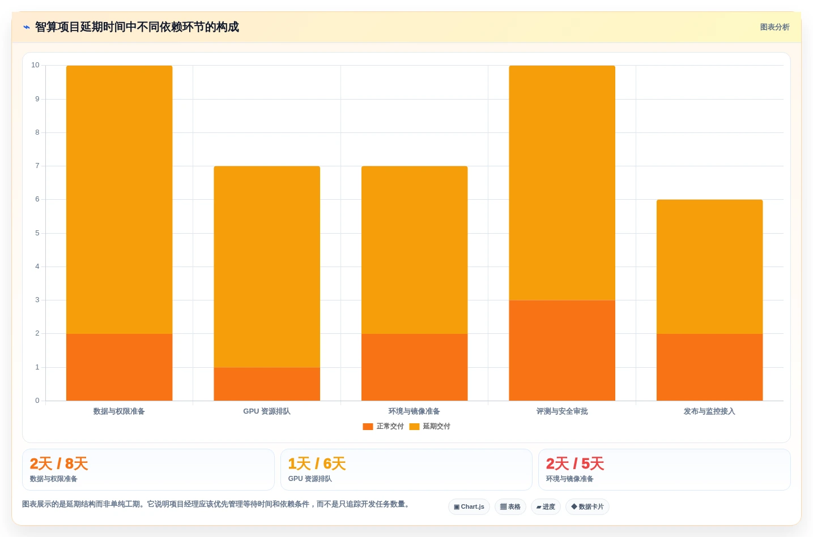Toggle the 延期交付 legend swatch
This screenshot has height=537, width=813.
click(414, 427)
